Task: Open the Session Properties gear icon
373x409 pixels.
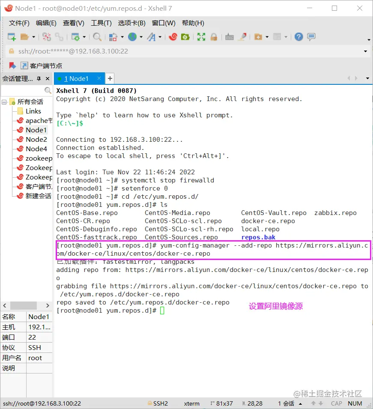Action: pos(75,37)
